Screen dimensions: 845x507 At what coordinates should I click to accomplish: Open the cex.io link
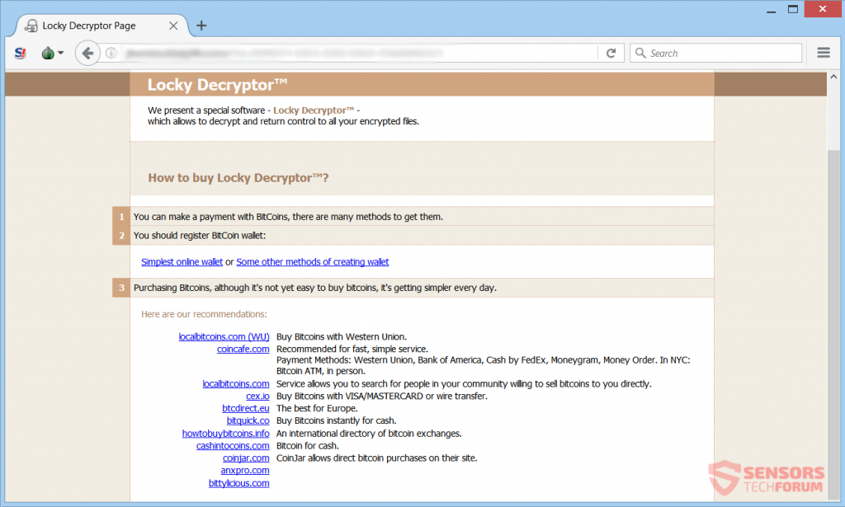click(x=257, y=396)
